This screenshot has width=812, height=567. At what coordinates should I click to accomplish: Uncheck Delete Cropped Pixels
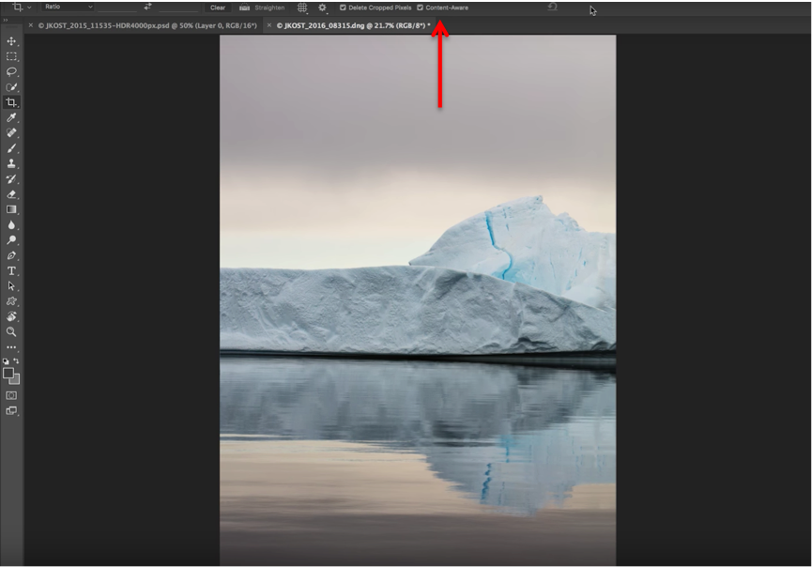(x=343, y=8)
